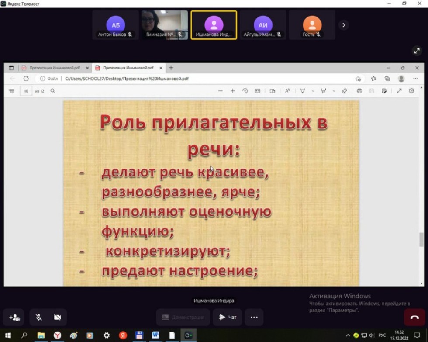
Task: Enter fullscreen mode for the PDF
Action: [x=399, y=91]
